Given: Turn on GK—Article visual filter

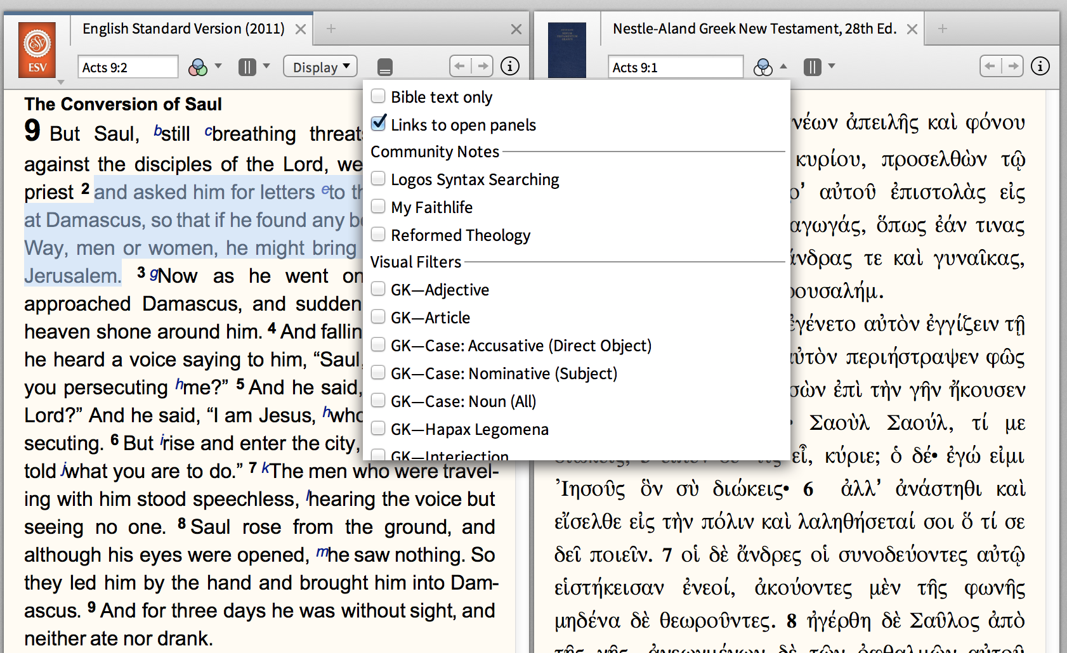Looking at the screenshot, I should [x=378, y=316].
